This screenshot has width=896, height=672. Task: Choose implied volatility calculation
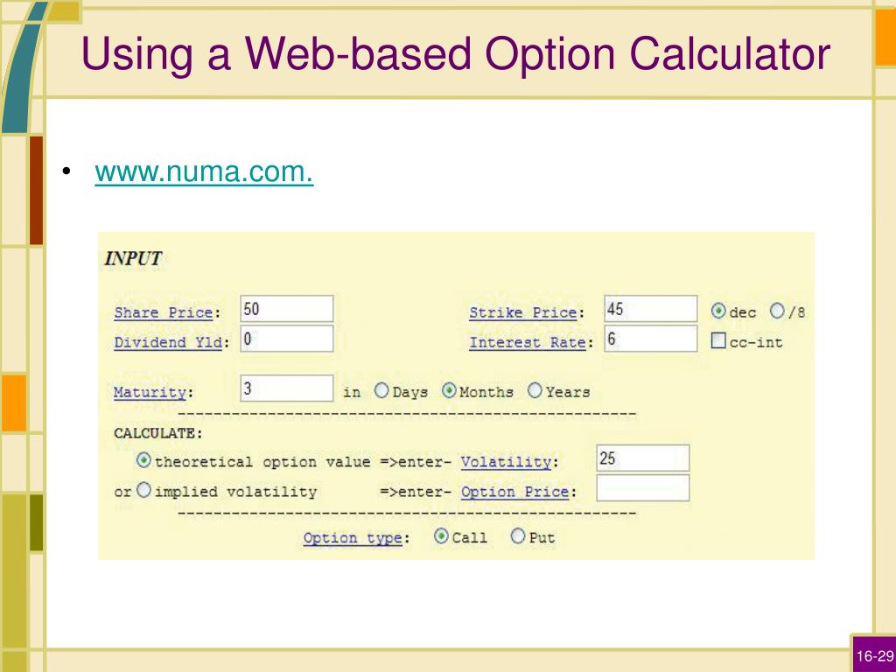[x=143, y=490]
